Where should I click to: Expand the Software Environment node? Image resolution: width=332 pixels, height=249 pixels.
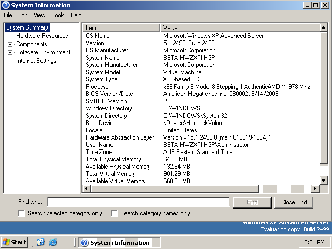coord(10,52)
